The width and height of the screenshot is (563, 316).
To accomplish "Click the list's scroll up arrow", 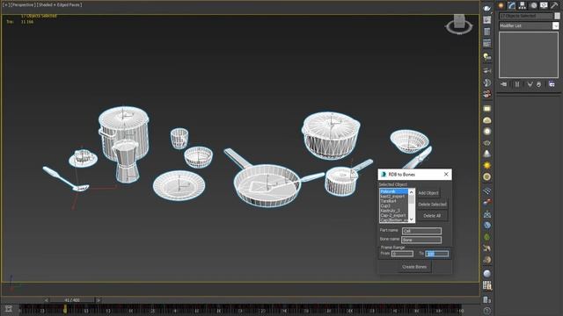I will click(x=412, y=192).
